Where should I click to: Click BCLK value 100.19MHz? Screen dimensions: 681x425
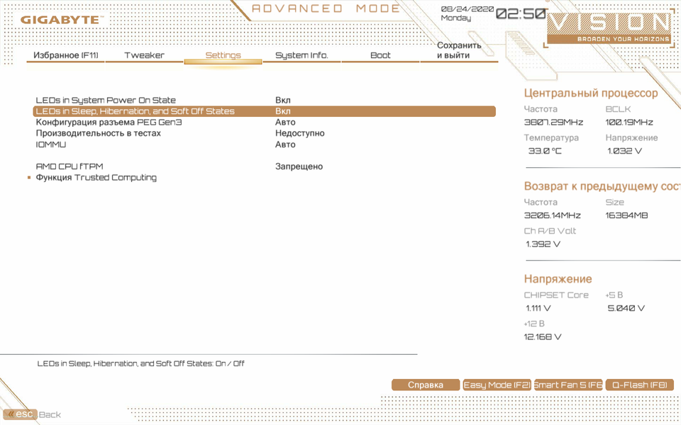coord(629,123)
